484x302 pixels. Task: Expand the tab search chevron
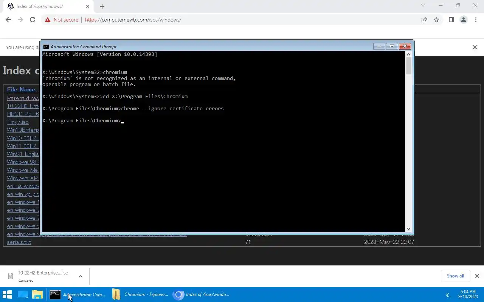tap(423, 6)
